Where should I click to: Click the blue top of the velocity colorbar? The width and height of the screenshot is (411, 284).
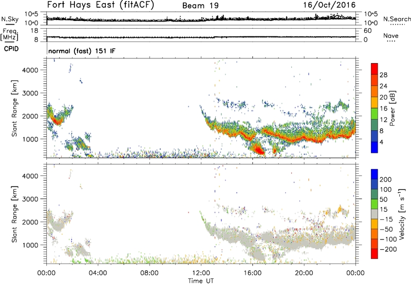click(375, 174)
